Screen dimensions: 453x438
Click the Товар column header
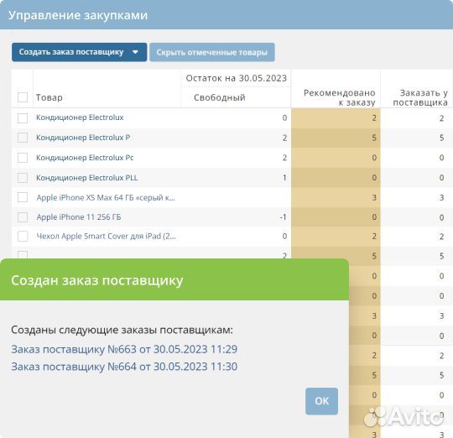coord(49,97)
